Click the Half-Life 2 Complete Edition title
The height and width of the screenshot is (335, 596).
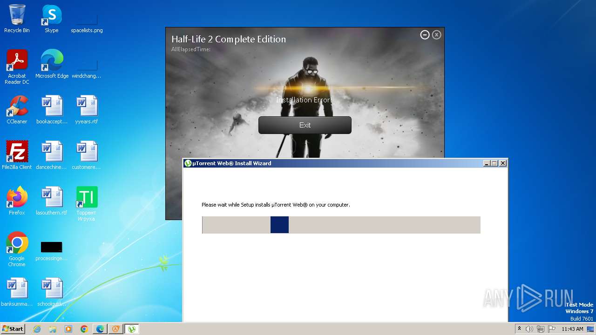click(229, 39)
